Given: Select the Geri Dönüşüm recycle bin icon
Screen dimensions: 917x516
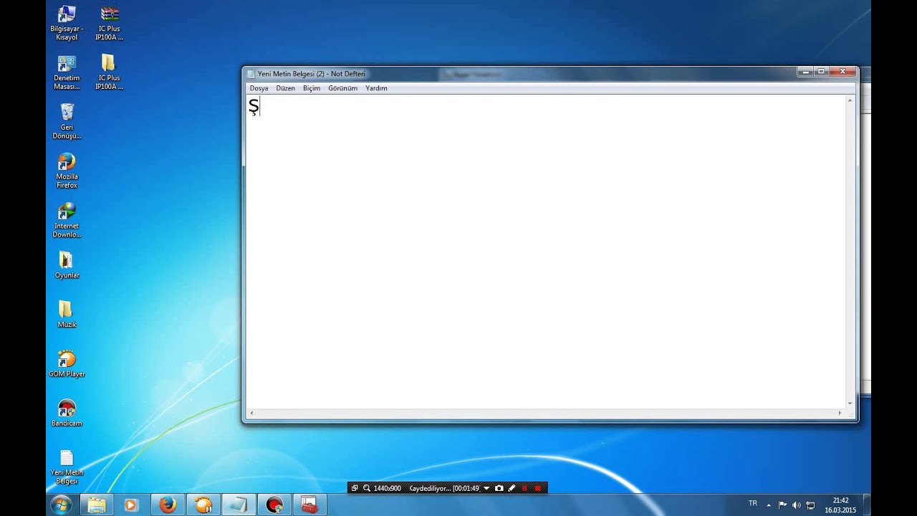Looking at the screenshot, I should (x=67, y=121).
